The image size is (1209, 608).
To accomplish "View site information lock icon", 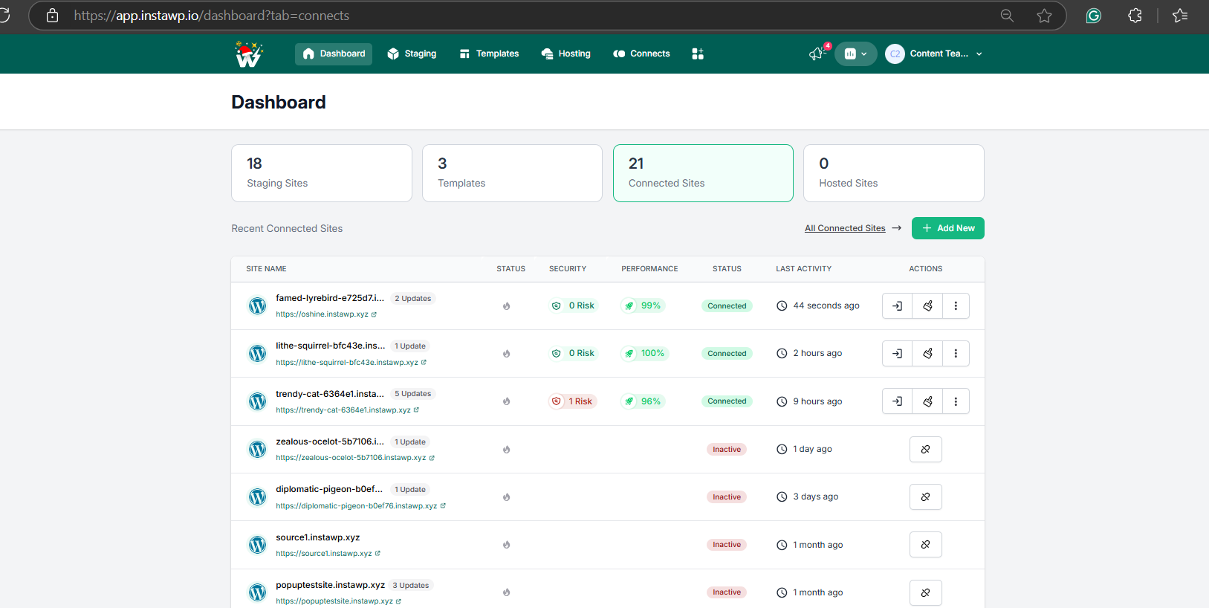I will [x=52, y=16].
